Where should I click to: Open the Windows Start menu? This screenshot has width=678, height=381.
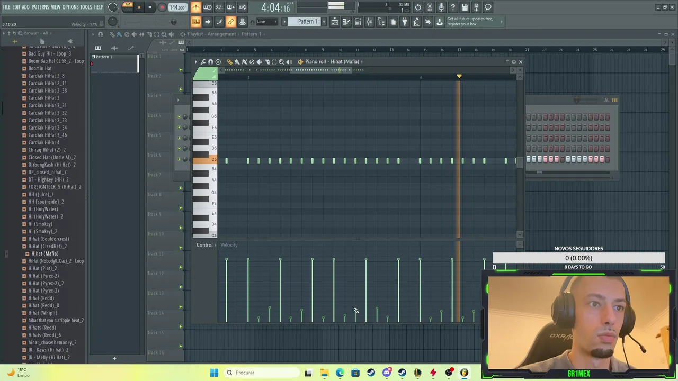point(214,373)
